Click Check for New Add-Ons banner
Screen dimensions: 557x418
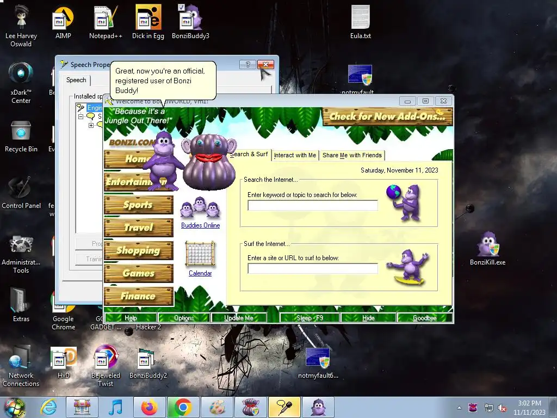coord(387,116)
